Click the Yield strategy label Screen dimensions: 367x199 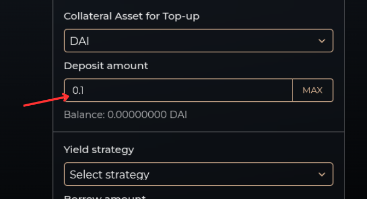tap(99, 150)
